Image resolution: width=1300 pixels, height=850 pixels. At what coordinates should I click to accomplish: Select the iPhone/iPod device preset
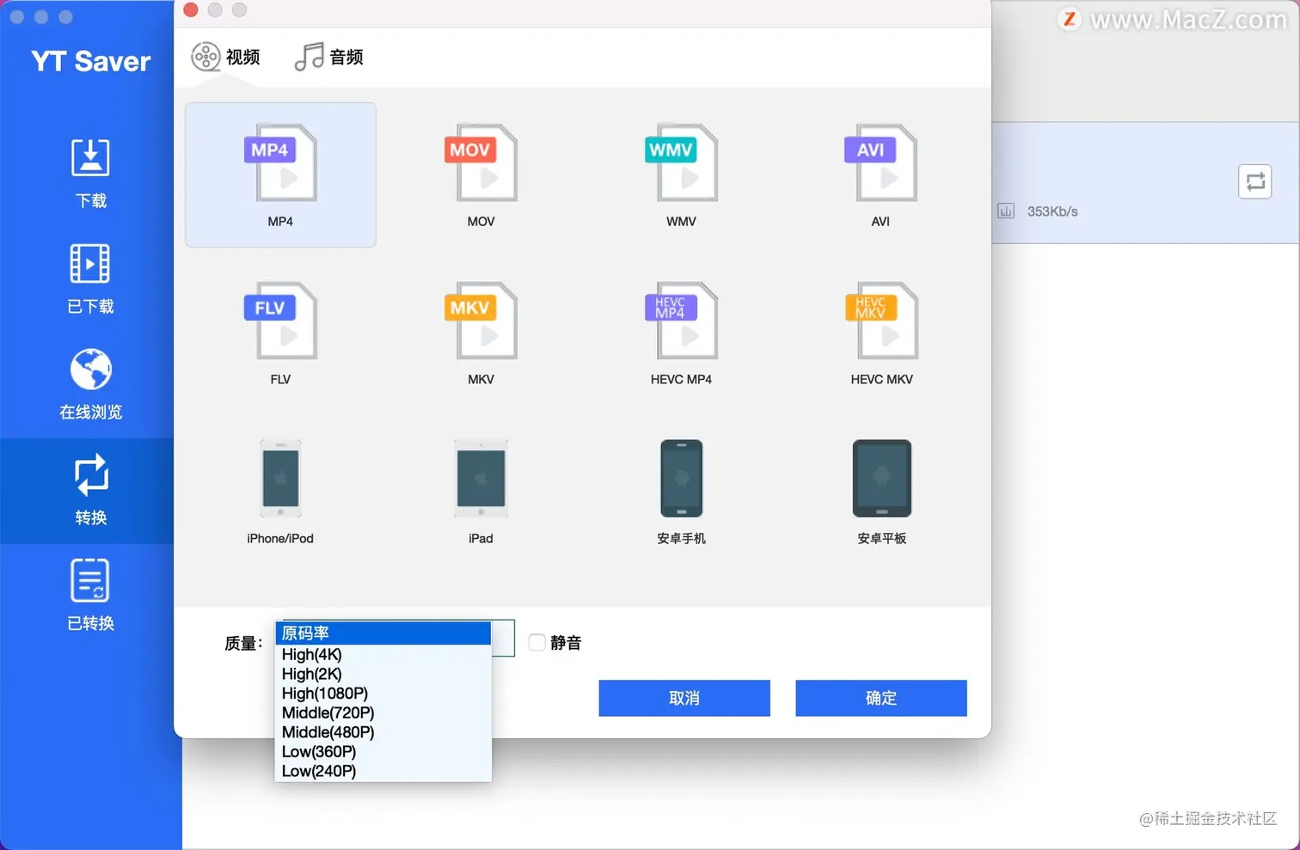coord(280,479)
